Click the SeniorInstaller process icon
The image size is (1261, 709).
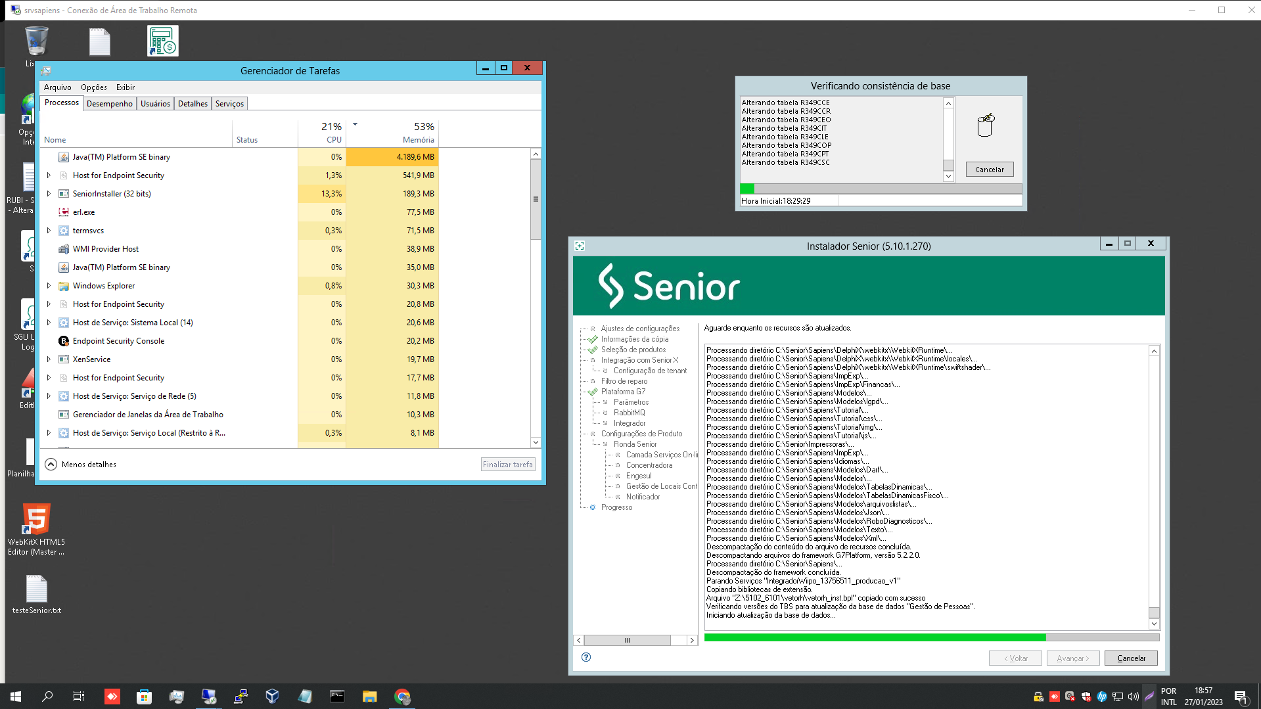pyautogui.click(x=64, y=194)
